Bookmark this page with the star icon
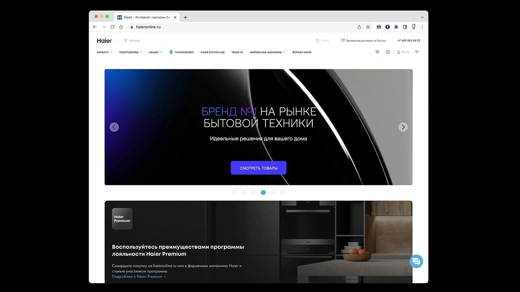The width and height of the screenshot is (520, 292). point(368,27)
